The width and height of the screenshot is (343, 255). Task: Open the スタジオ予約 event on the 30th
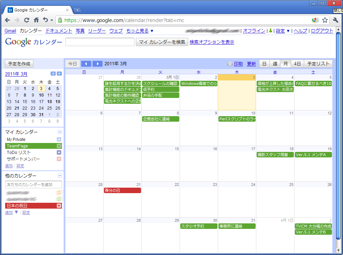click(x=199, y=226)
